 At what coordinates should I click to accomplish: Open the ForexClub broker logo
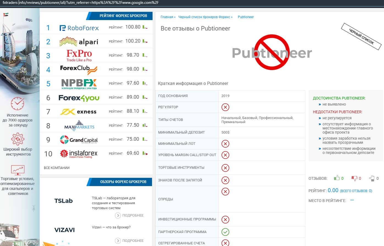click(x=79, y=70)
